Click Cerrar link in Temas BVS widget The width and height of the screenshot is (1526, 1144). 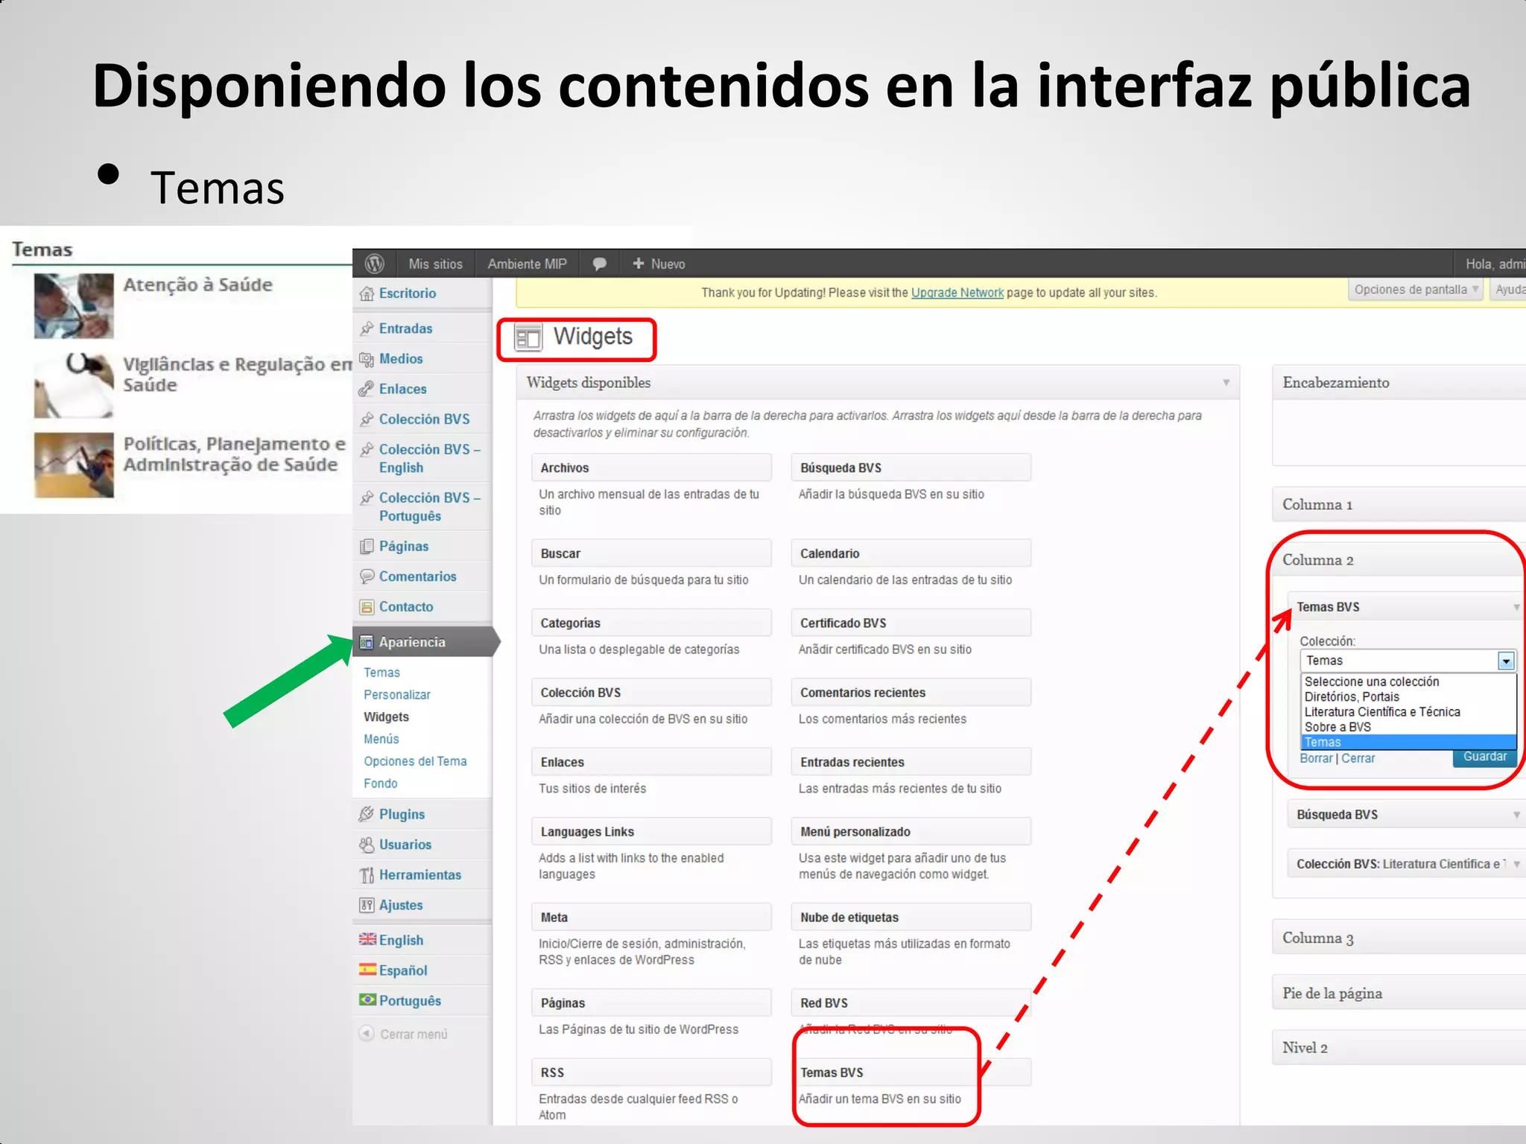(1358, 758)
